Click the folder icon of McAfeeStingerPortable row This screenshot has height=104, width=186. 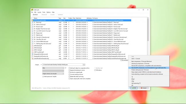[x=33, y=20]
